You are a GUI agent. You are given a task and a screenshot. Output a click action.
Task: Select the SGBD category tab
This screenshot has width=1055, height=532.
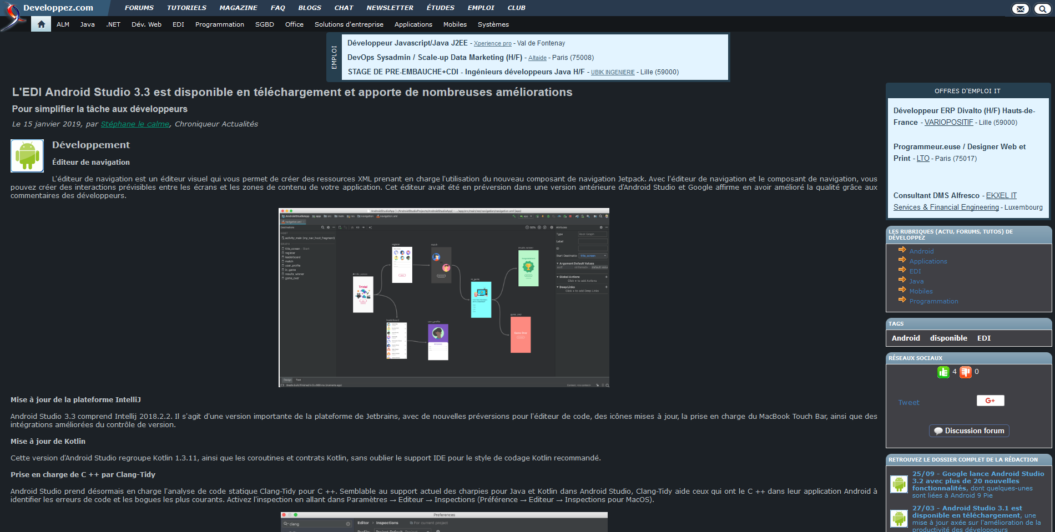[265, 24]
